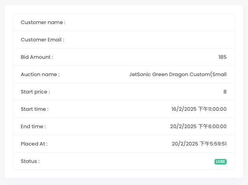Click the green LOSE status badge
The height and width of the screenshot is (185, 248).
point(220,162)
